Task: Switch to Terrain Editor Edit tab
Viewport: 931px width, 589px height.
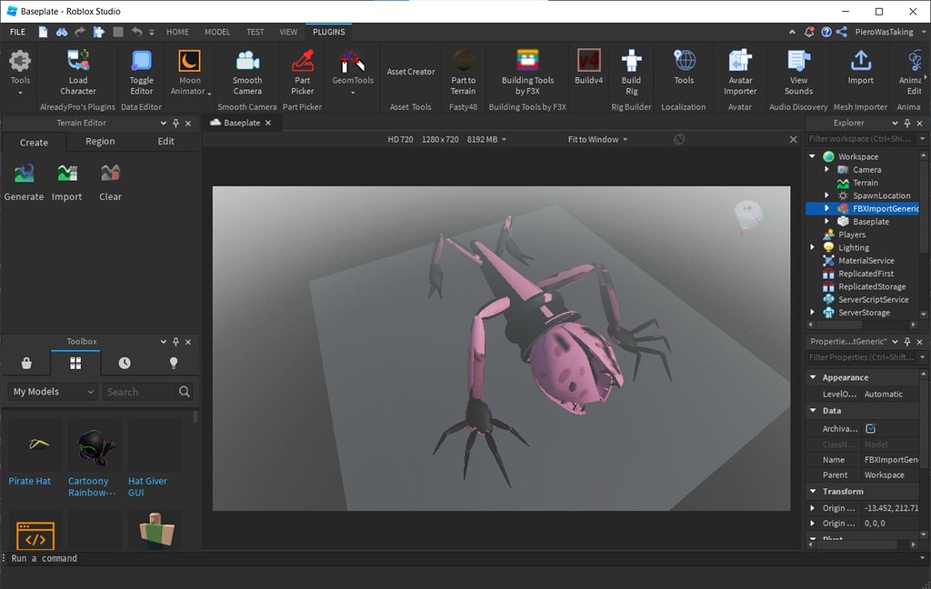Action: pyautogui.click(x=165, y=141)
